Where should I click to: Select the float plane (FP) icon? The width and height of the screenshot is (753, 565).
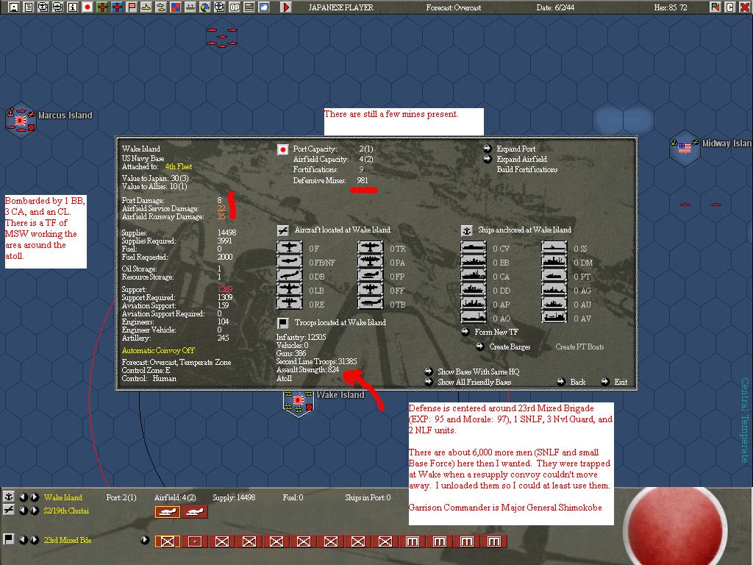coord(371,276)
